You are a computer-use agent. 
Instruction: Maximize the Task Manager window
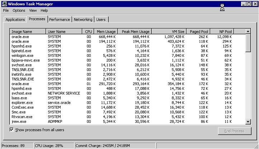[249, 4]
